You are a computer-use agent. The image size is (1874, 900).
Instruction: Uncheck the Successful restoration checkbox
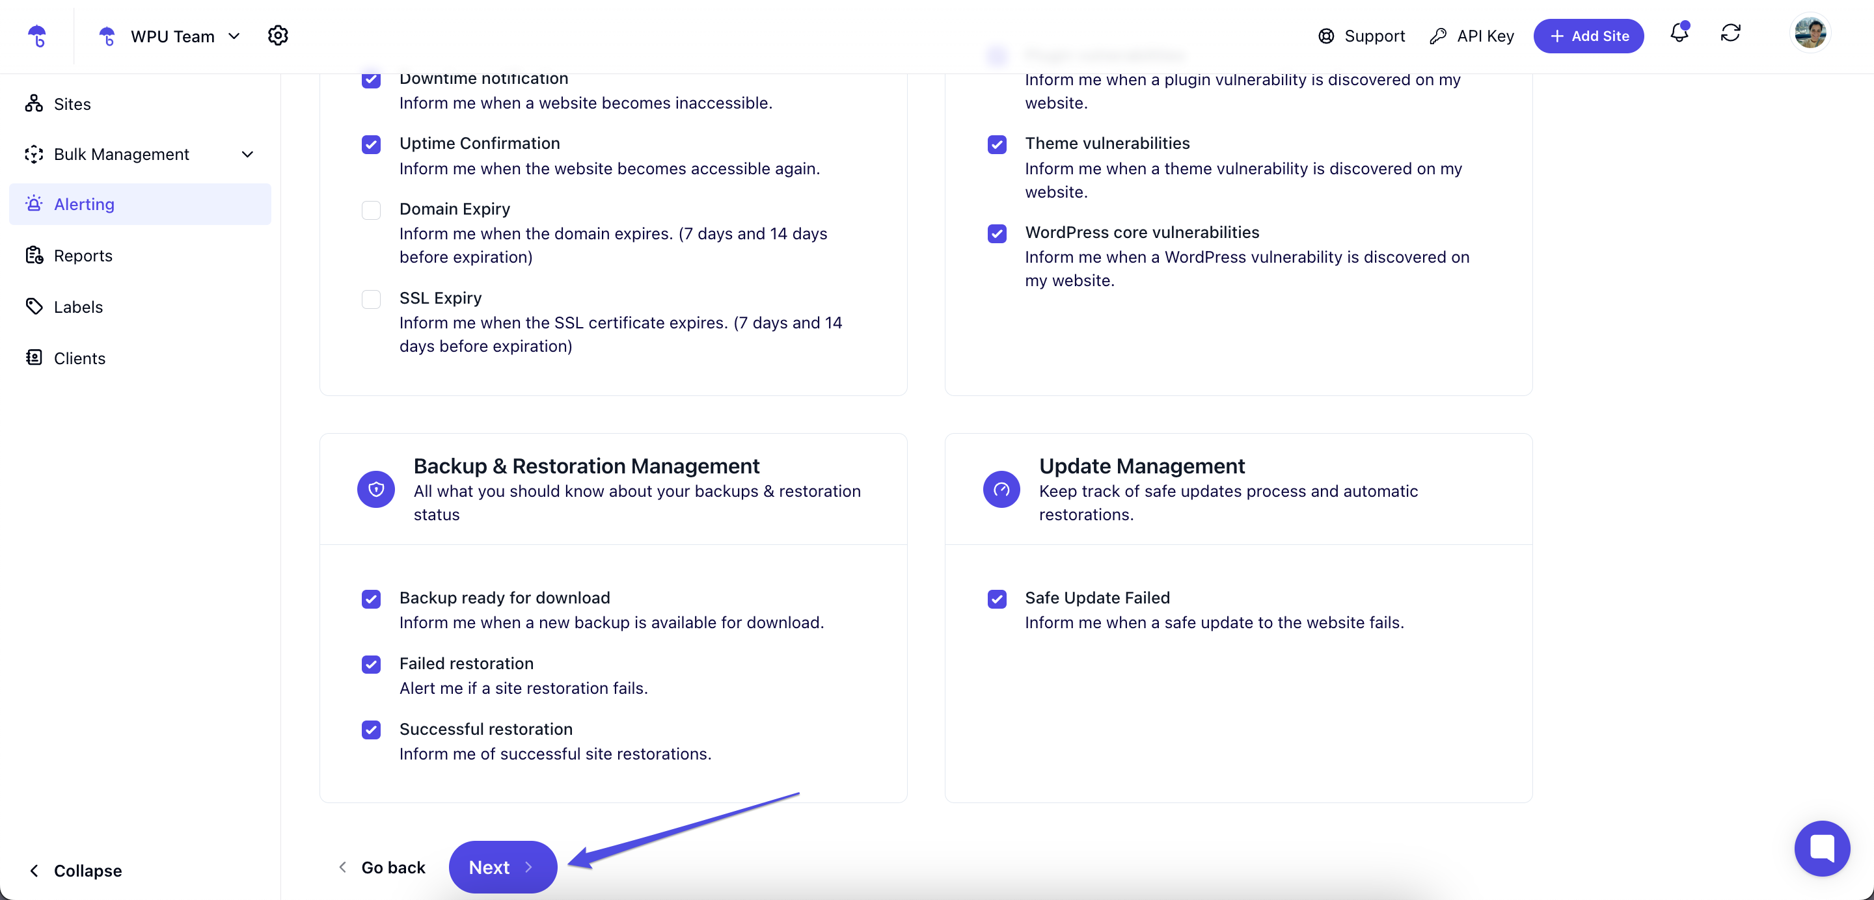tap(371, 730)
